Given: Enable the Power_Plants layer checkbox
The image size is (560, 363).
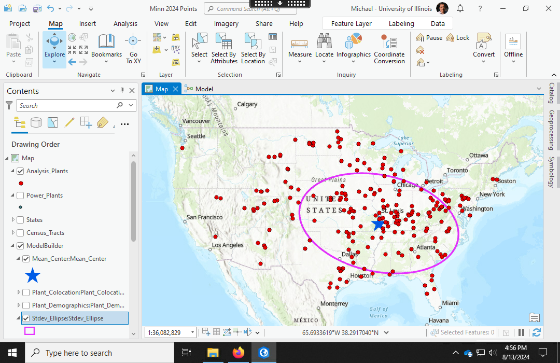Looking at the screenshot, I should [20, 196].
